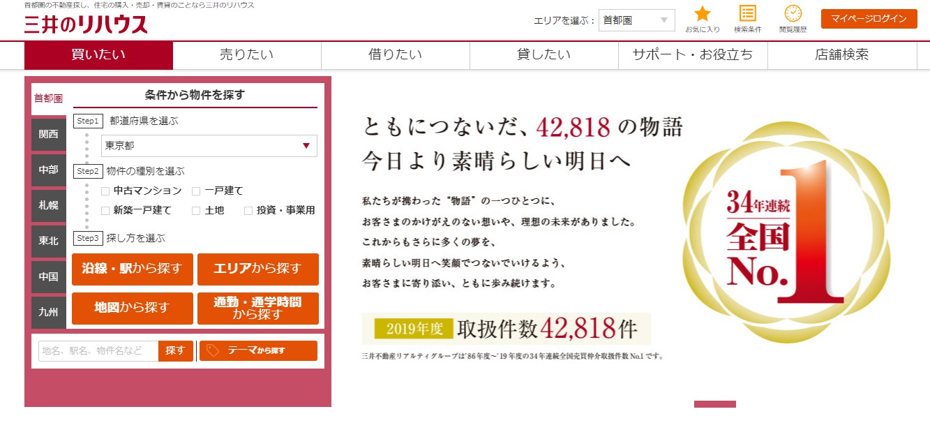Click 沿線・駅から探す button

point(133,269)
